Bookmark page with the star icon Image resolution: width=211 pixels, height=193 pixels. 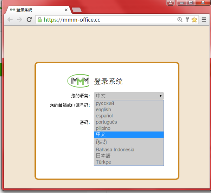194,20
